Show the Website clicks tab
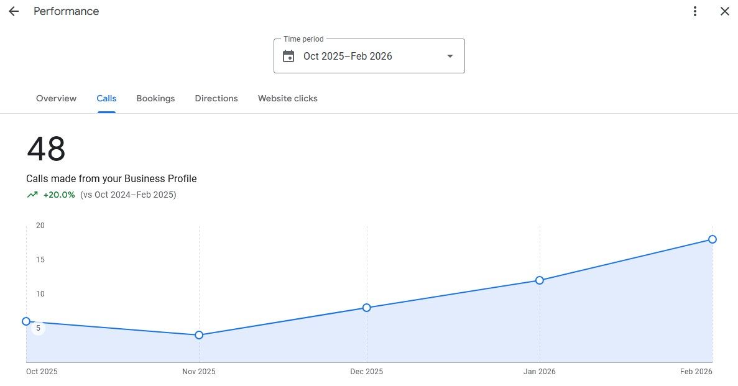 [288, 98]
